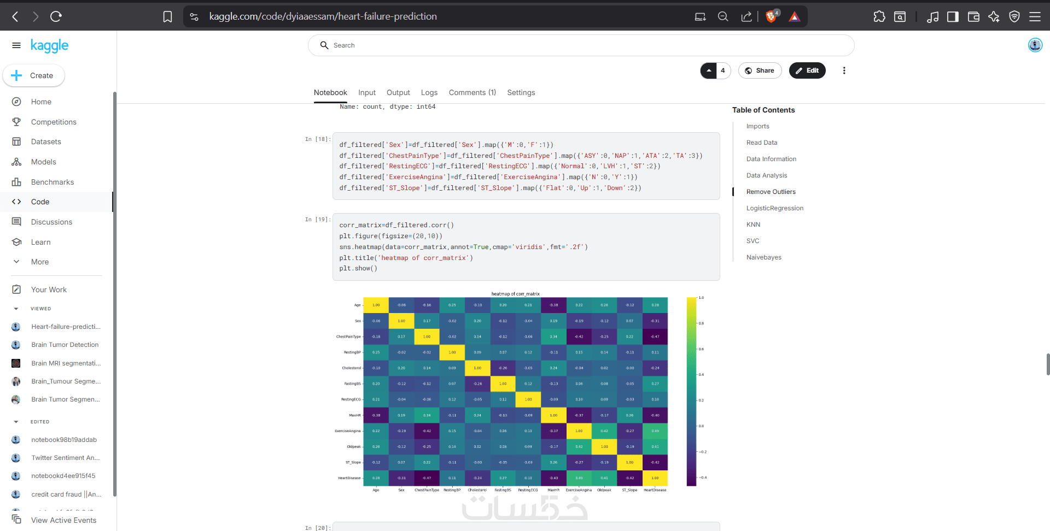Click the user profile avatar
This screenshot has height=531, width=1050.
1035,45
